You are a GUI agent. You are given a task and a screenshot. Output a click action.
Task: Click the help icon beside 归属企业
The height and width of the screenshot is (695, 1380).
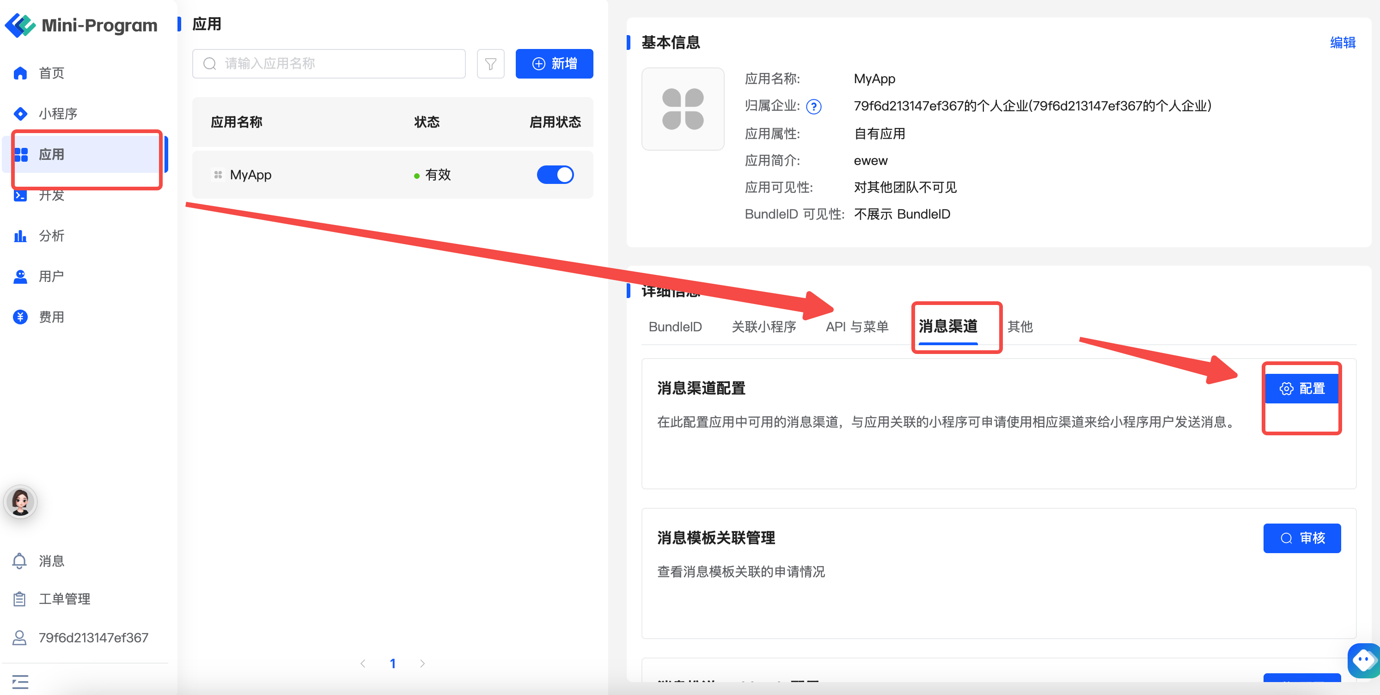pyautogui.click(x=813, y=107)
